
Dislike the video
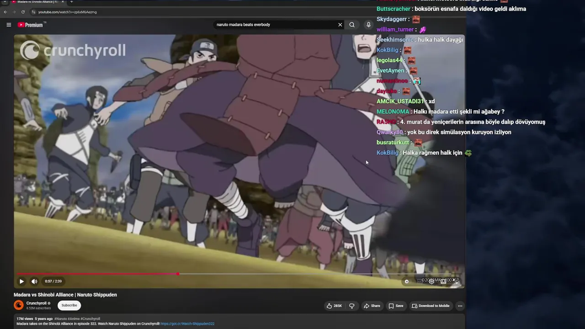coord(352,306)
